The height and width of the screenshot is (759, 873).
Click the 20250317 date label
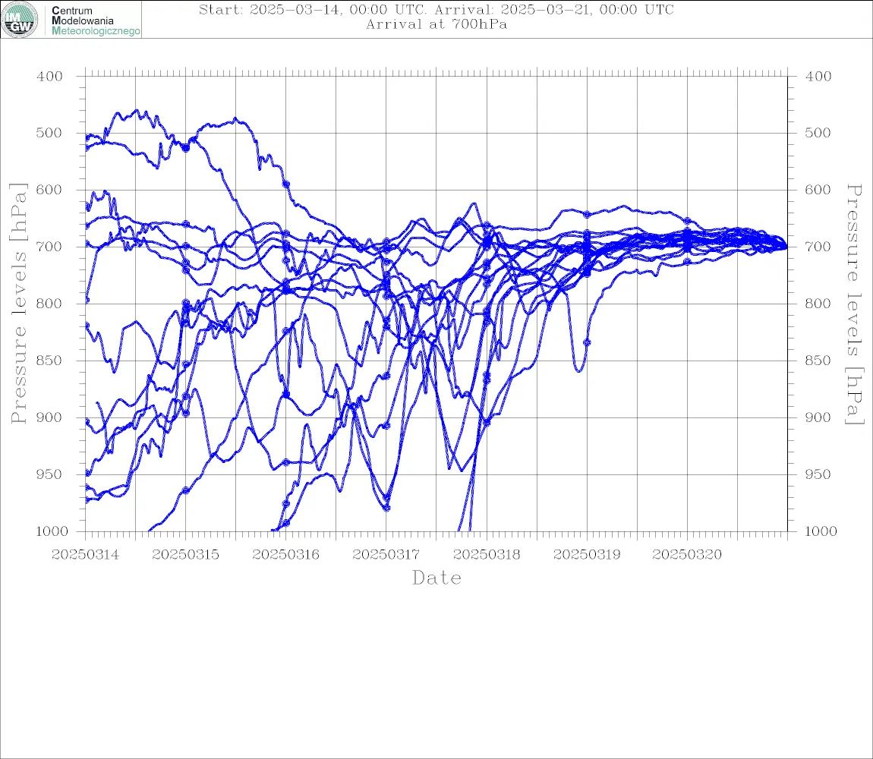[x=386, y=555]
